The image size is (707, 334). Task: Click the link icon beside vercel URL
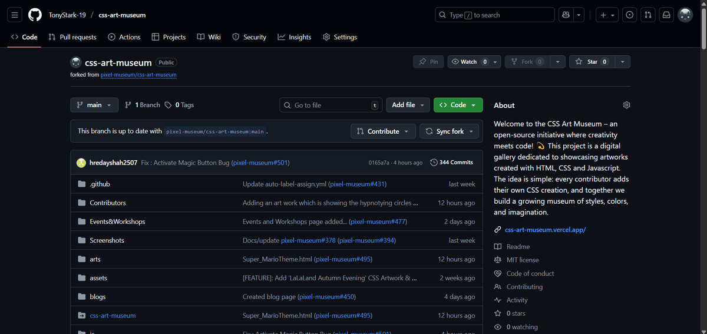point(498,230)
